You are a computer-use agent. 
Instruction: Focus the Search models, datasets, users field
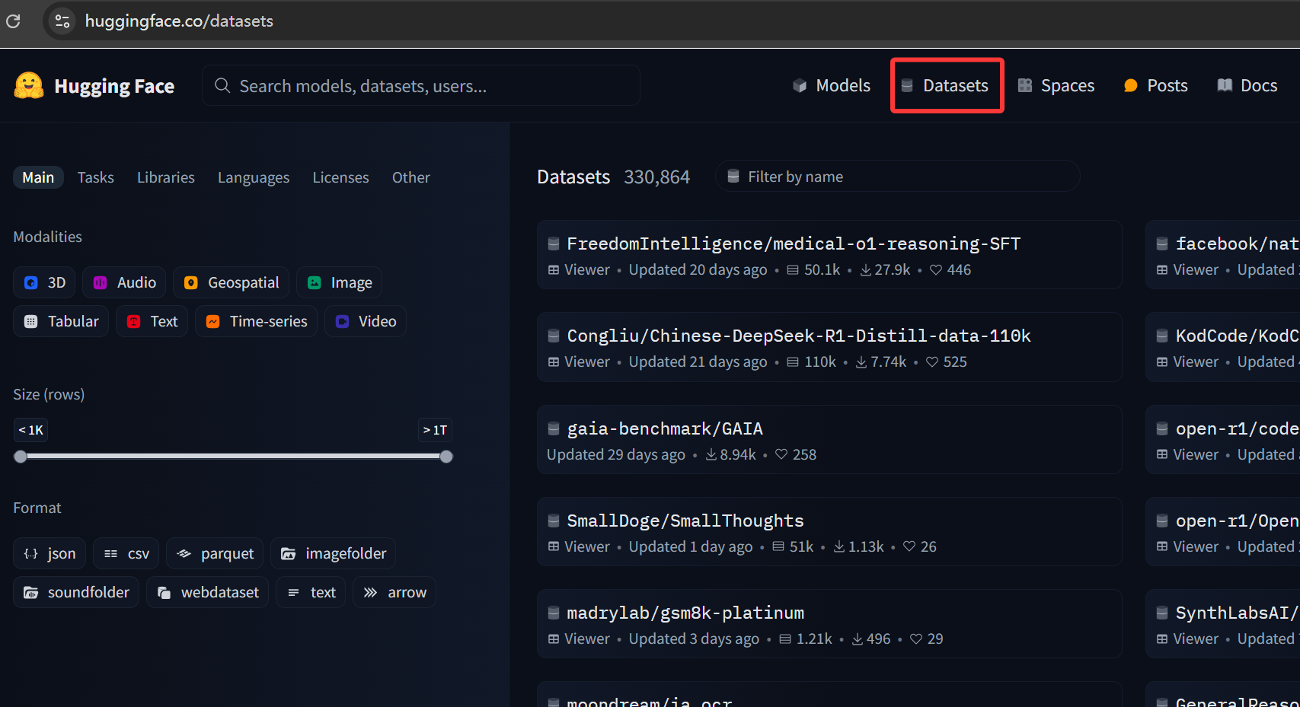coord(421,85)
